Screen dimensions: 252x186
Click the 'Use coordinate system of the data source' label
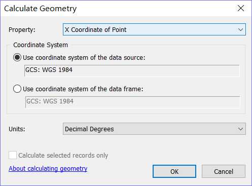pyautogui.click(x=84, y=58)
